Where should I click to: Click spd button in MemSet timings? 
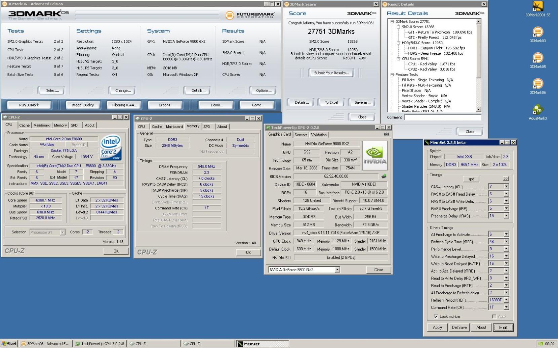471,179
